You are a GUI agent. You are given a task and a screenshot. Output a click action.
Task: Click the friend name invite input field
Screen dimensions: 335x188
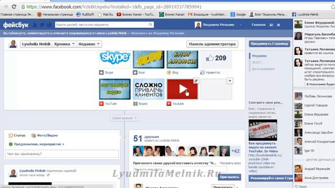180,169
